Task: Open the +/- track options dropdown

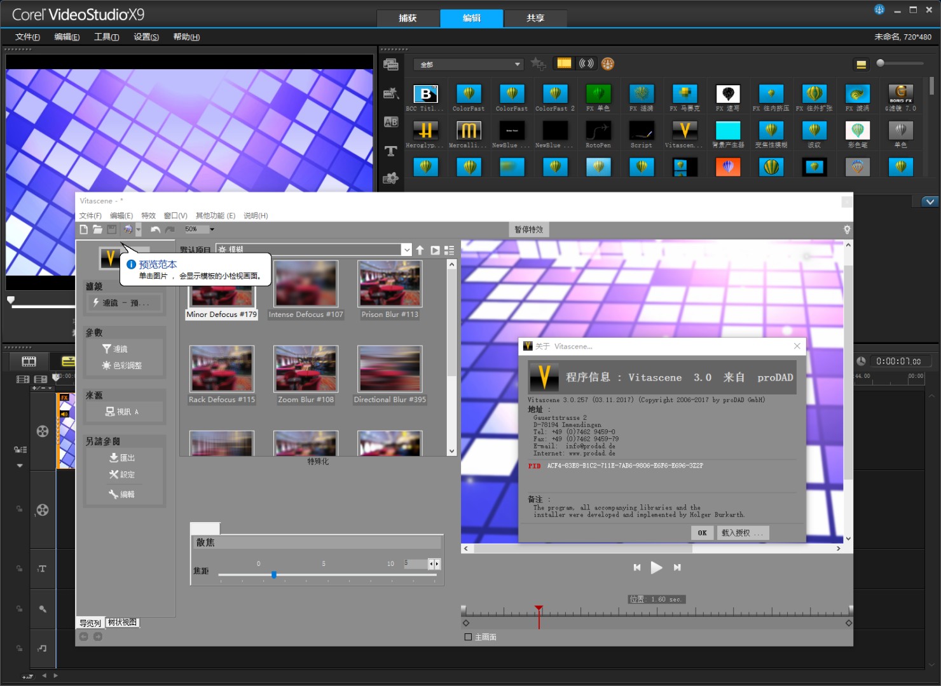Action: pyautogui.click(x=42, y=388)
